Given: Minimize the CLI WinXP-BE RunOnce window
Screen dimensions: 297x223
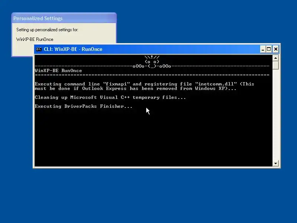Looking at the screenshot, I should click(x=263, y=49).
